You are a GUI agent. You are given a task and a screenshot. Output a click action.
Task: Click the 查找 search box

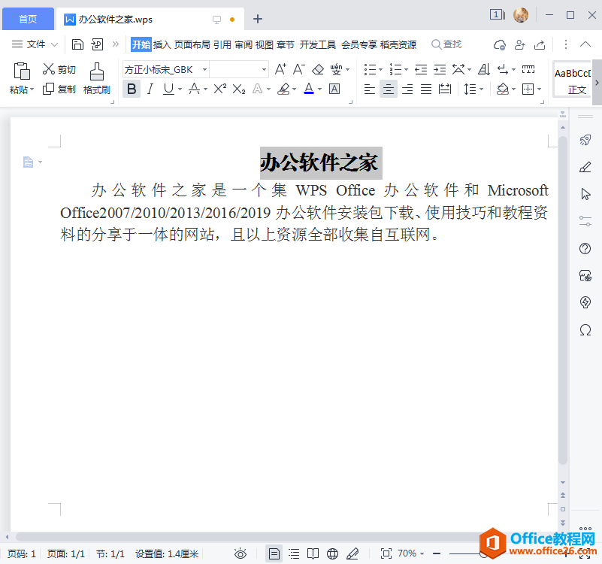(446, 44)
